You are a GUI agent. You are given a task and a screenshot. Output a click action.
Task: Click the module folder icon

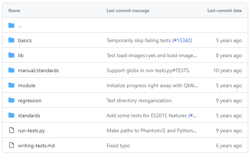[11, 85]
